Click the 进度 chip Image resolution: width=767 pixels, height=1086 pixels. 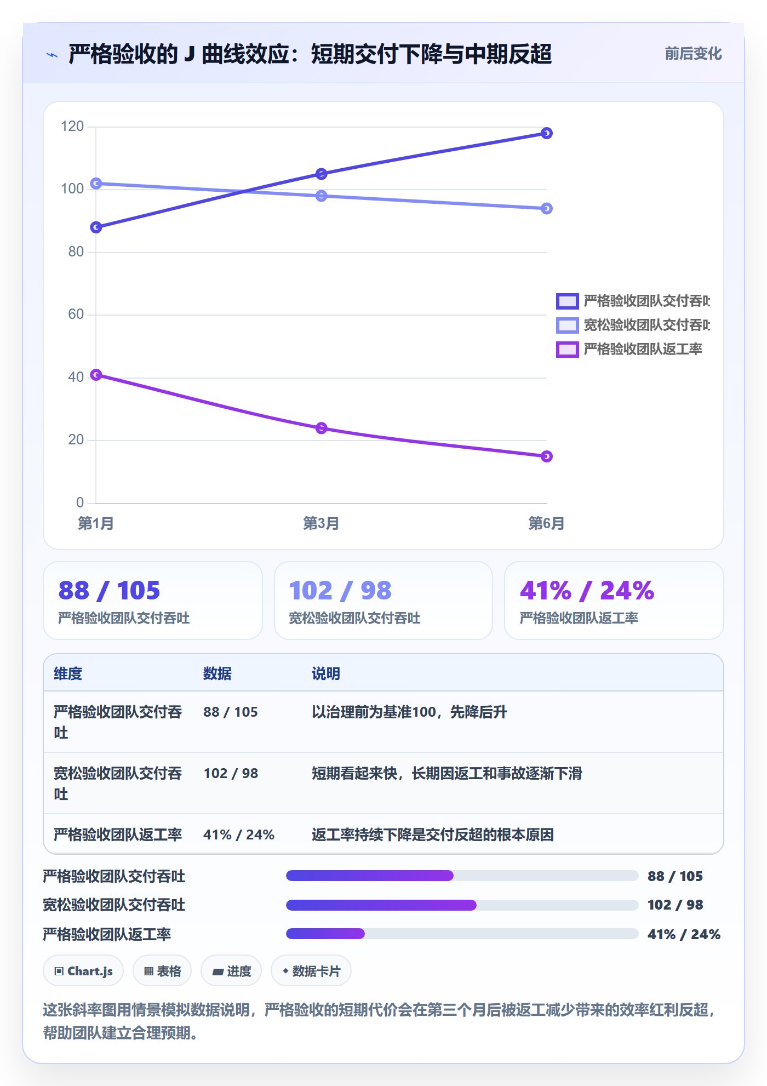click(231, 971)
